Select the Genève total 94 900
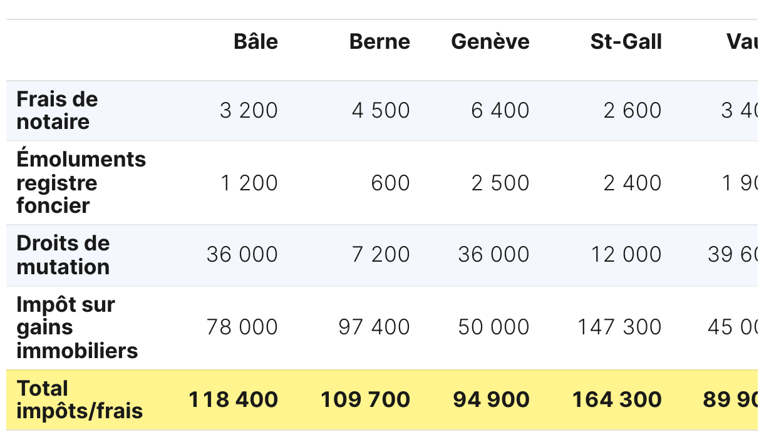Screen dimensions: 764x437 point(491,399)
